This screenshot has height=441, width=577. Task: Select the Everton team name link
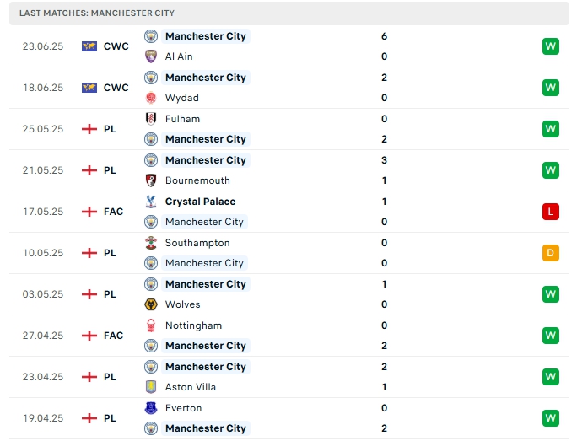[x=183, y=408]
